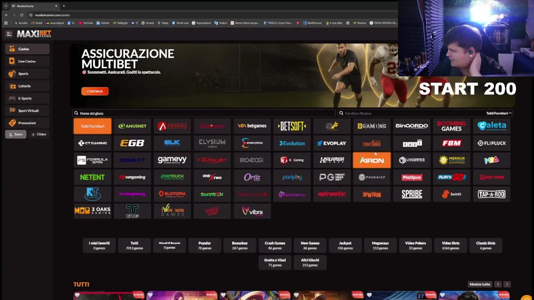Filter by the Gamevy provider logo

(x=172, y=160)
